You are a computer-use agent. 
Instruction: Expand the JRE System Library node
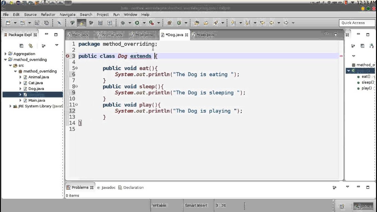(x=10, y=106)
